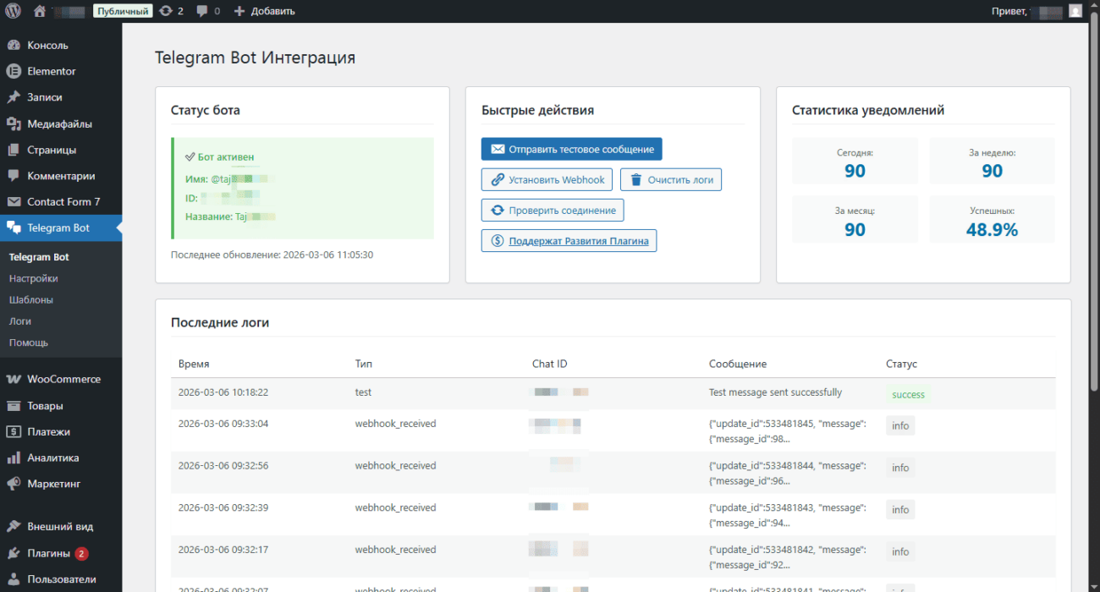1100x592 pixels.
Task: Click the Elementor sidebar icon
Action: pyautogui.click(x=14, y=71)
